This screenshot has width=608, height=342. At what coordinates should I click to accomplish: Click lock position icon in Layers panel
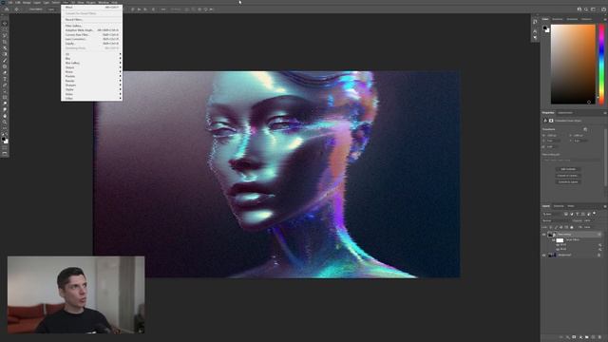click(561, 227)
